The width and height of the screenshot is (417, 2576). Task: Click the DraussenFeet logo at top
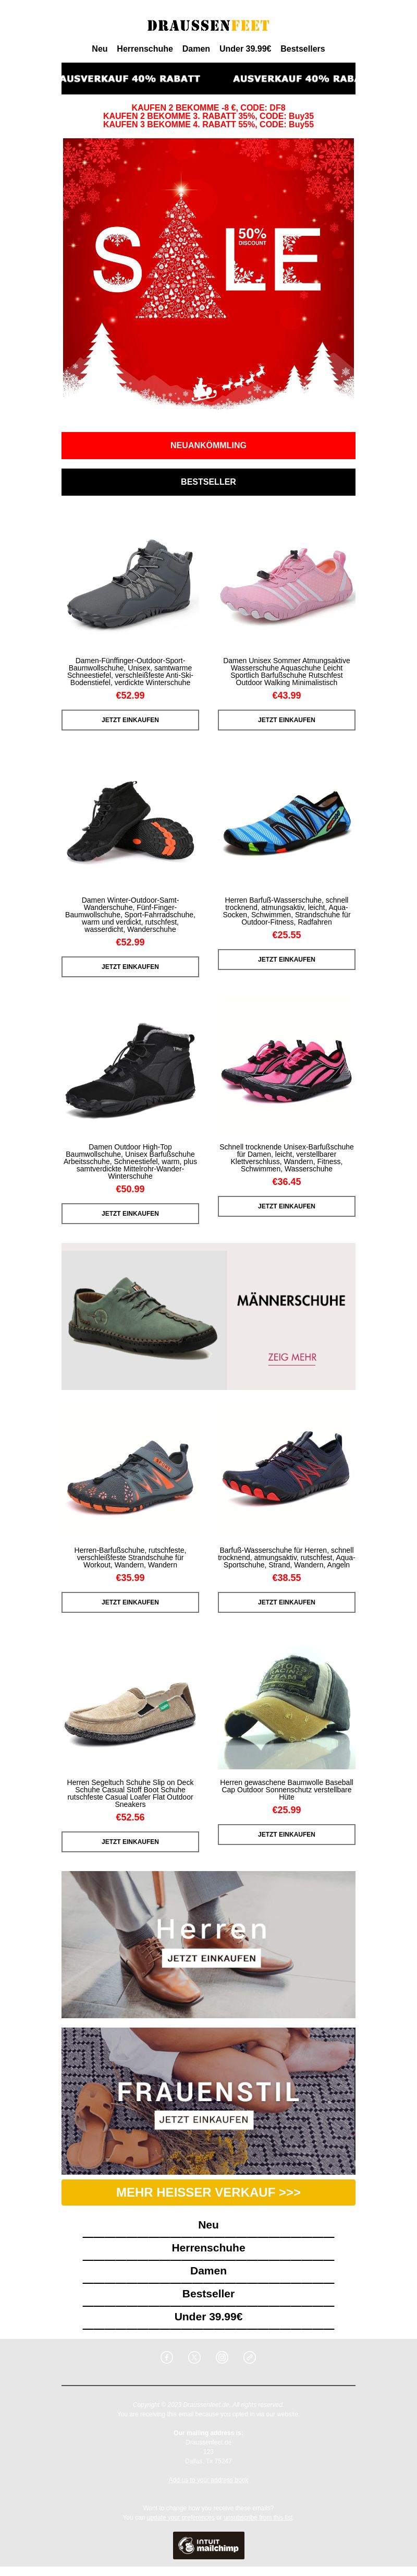pyautogui.click(x=208, y=25)
